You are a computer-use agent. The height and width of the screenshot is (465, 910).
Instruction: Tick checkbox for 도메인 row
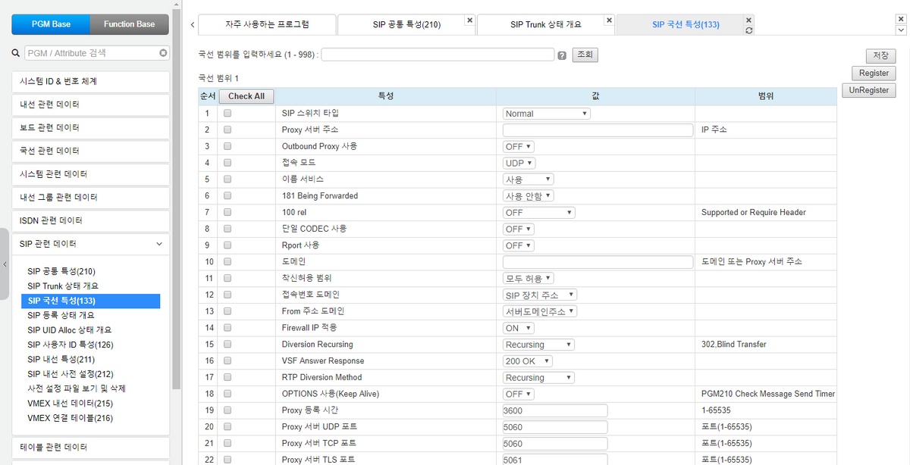pos(227,261)
